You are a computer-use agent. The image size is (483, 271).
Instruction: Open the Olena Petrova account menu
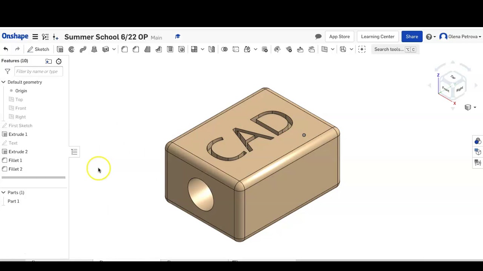[x=460, y=37]
